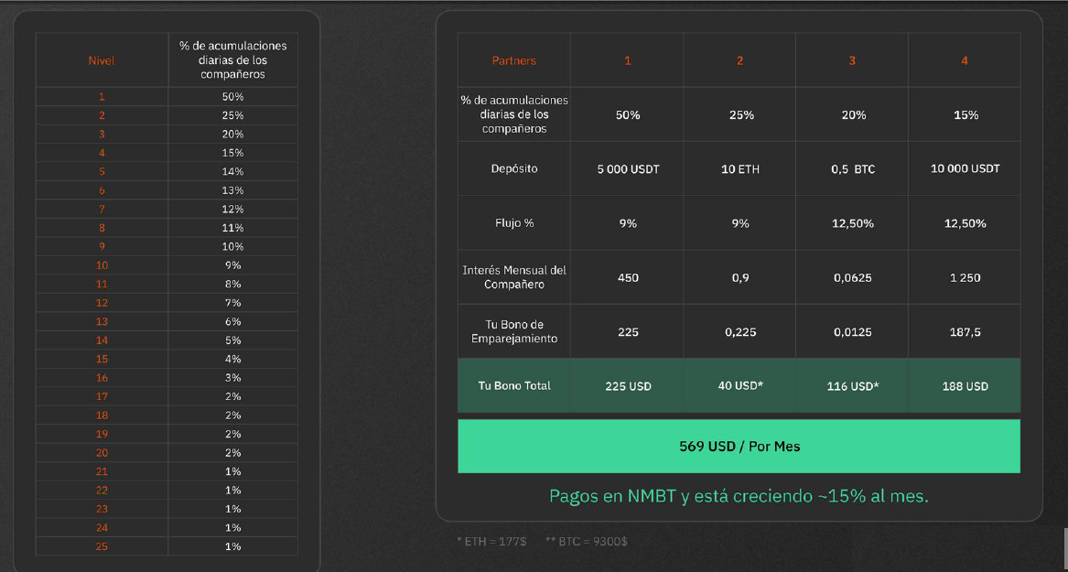Viewport: 1068px width, 572px height.
Task: Click the '0,225' matching bonus cell
Action: click(x=739, y=332)
